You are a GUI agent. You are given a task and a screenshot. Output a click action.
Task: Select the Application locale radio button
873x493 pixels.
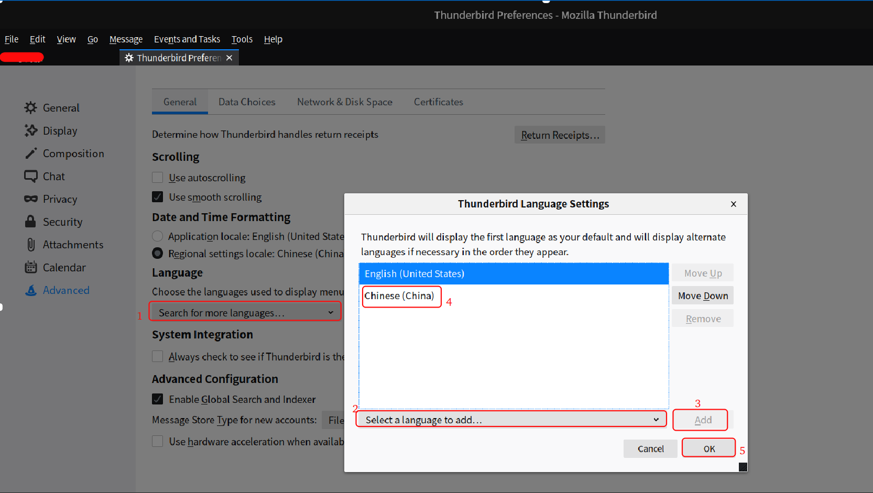[157, 236]
